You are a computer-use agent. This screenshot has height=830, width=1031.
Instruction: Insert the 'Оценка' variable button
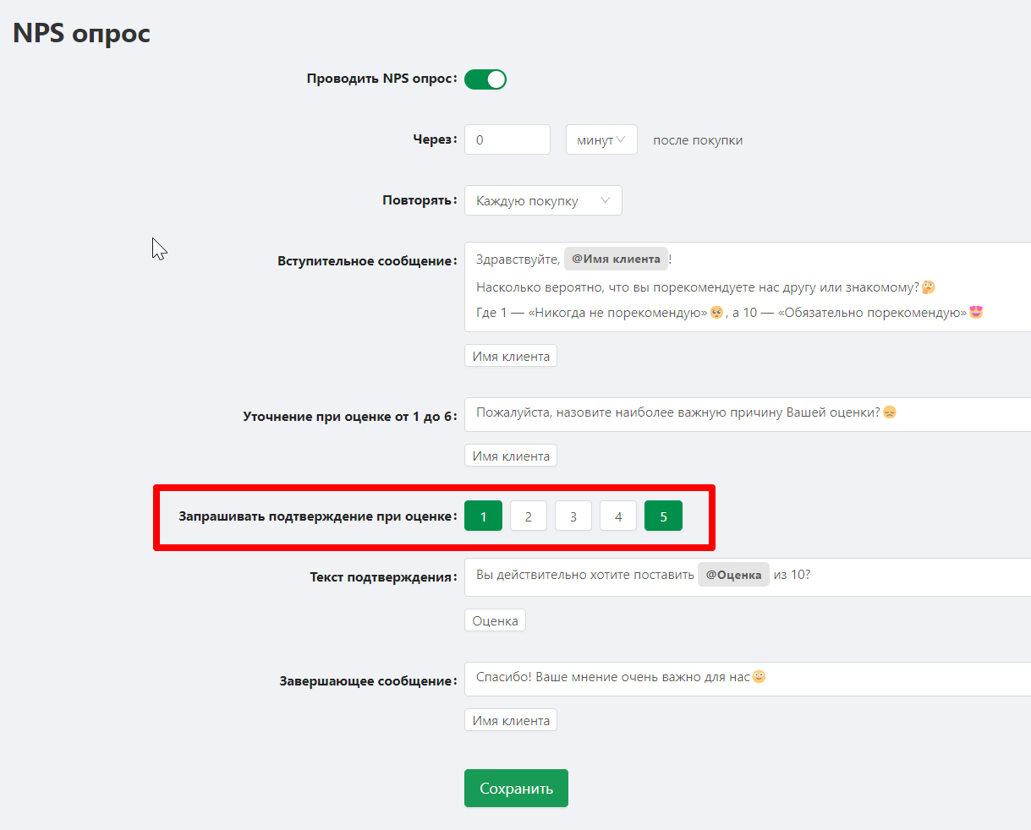coord(495,620)
